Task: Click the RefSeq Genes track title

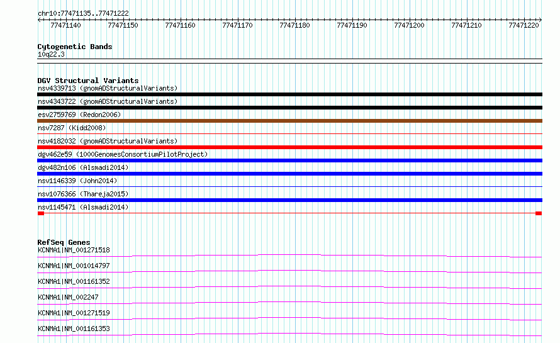Action: [x=64, y=242]
